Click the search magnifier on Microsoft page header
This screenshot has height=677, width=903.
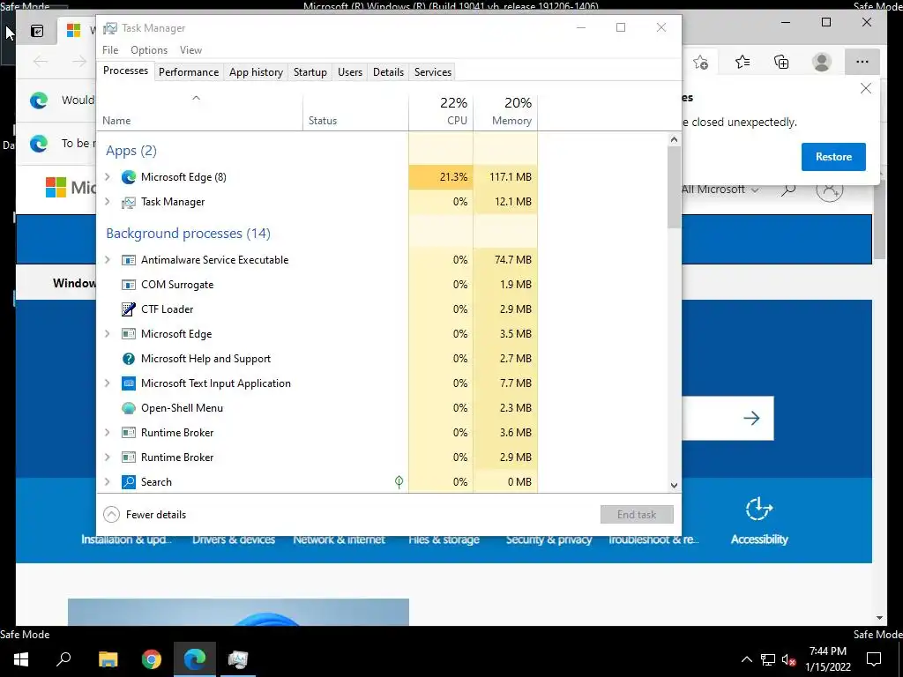coord(788,189)
